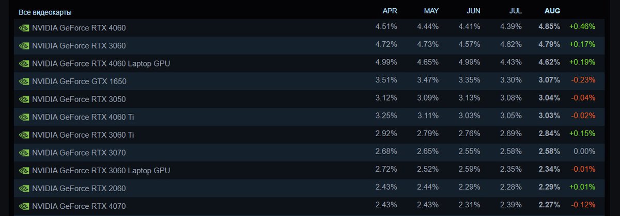
Task: Select the APR column header
Action: coord(390,11)
